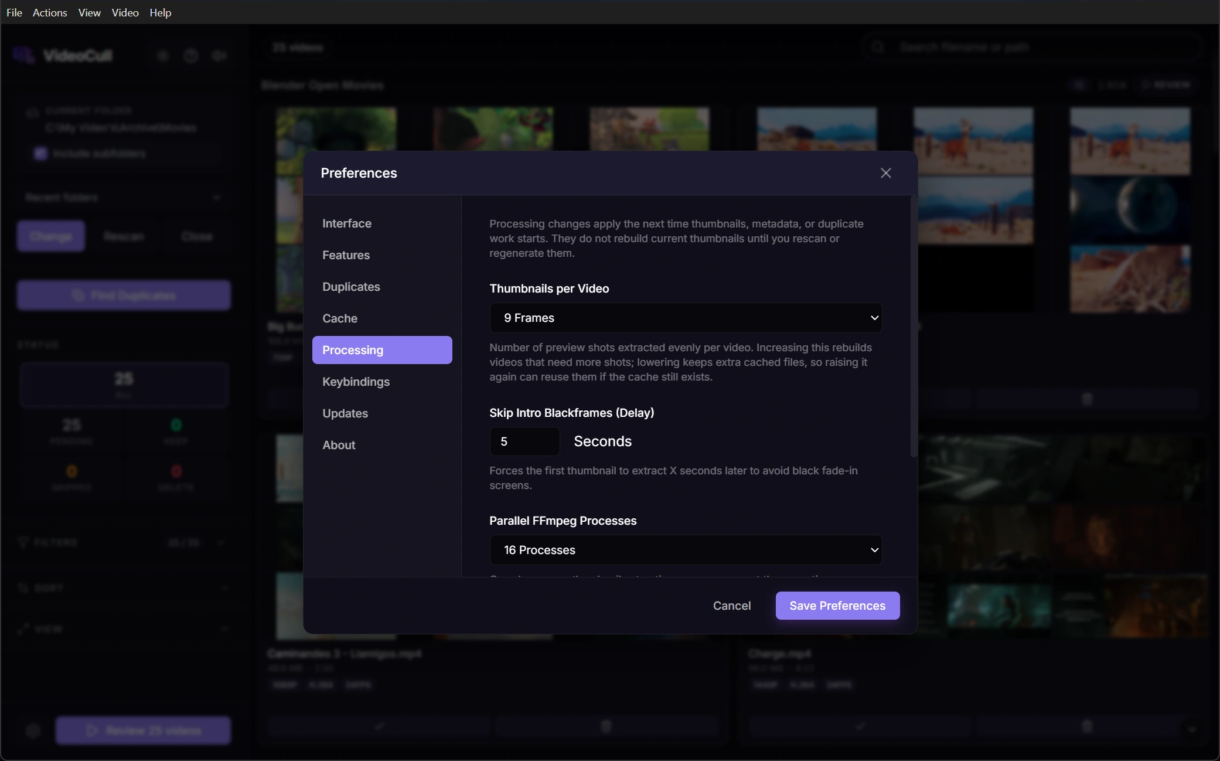Image resolution: width=1220 pixels, height=761 pixels.
Task: Click the 'Preferences' dialog title
Action: pyautogui.click(x=359, y=173)
